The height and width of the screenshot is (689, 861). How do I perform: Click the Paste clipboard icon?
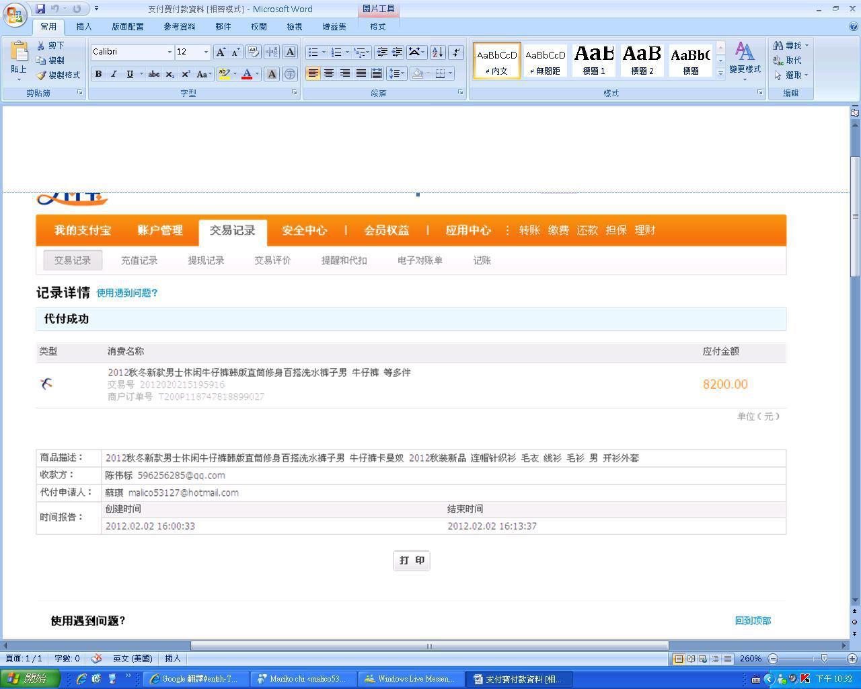coord(19,52)
